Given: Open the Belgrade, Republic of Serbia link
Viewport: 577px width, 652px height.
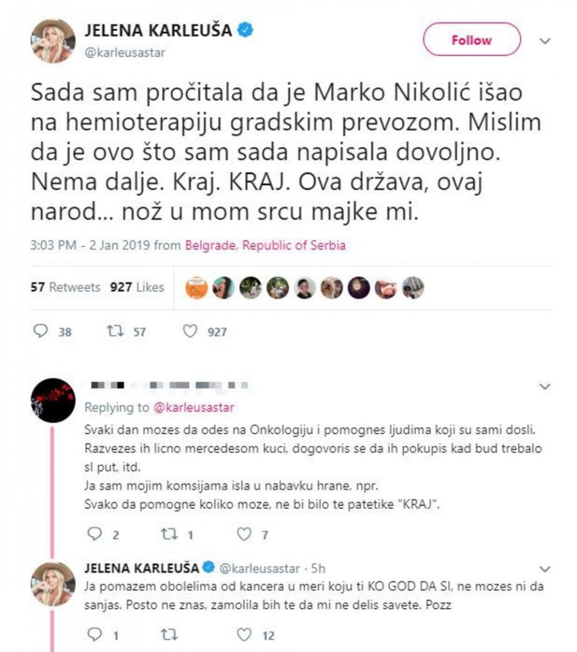Looking at the screenshot, I should coord(265,246).
